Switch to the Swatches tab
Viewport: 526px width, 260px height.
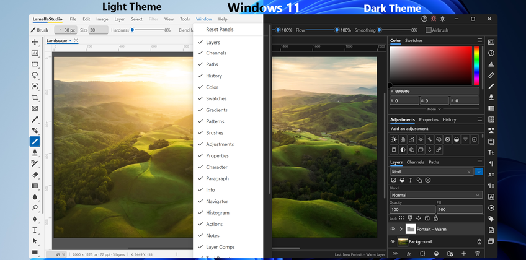414,40
